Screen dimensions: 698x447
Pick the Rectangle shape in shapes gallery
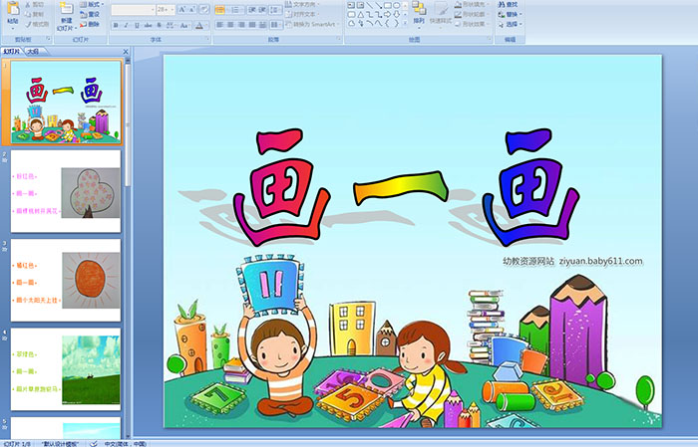pos(388,5)
